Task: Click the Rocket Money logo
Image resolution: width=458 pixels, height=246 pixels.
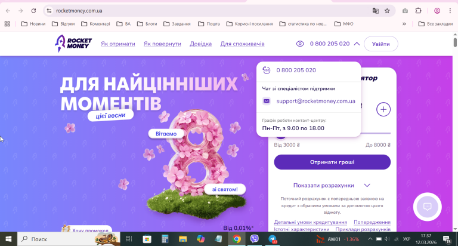Action: [x=73, y=44]
